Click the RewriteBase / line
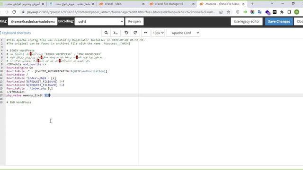303x170 pixels. 17,75
